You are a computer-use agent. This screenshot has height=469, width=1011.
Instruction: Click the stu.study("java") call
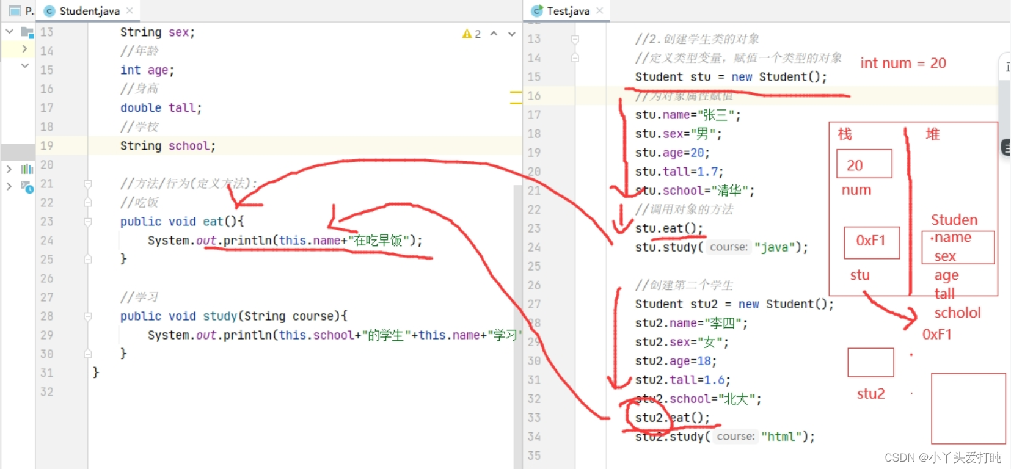(721, 247)
